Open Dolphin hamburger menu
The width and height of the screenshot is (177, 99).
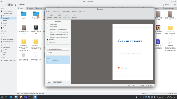[x=175, y=5]
